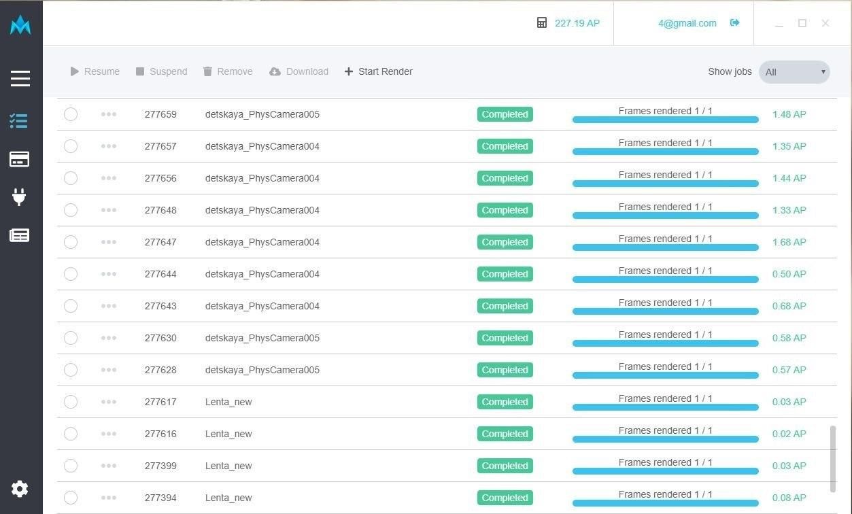Open the hamburger menu in sidebar
Screen dimensions: 852x514
[20, 78]
